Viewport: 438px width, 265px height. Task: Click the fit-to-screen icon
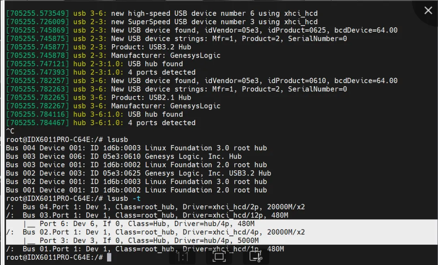[219, 257]
